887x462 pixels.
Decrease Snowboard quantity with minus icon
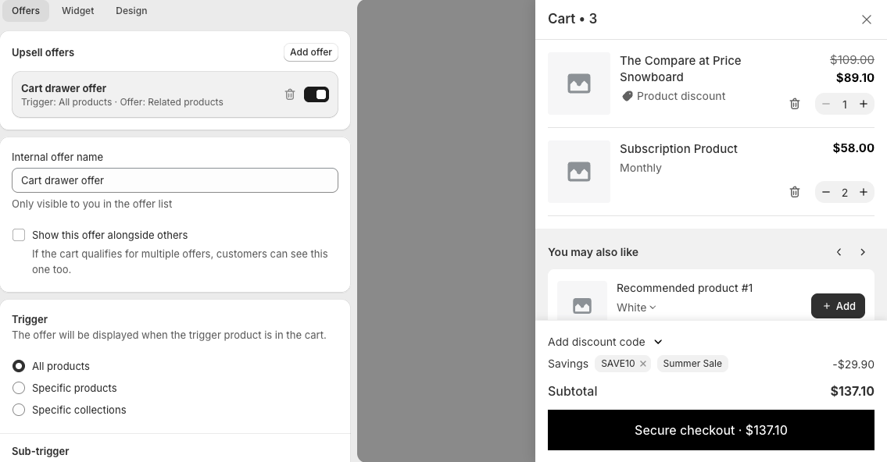[826, 104]
